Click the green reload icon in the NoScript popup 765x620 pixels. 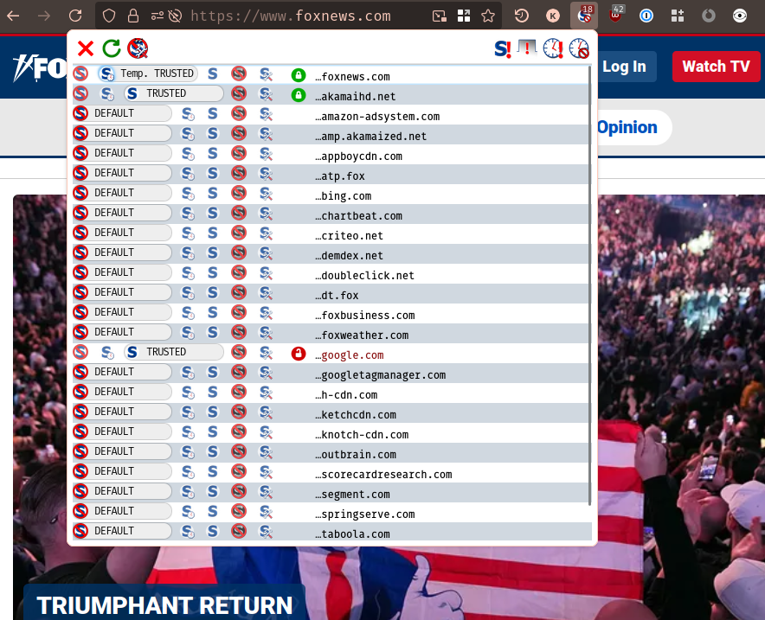(x=111, y=49)
